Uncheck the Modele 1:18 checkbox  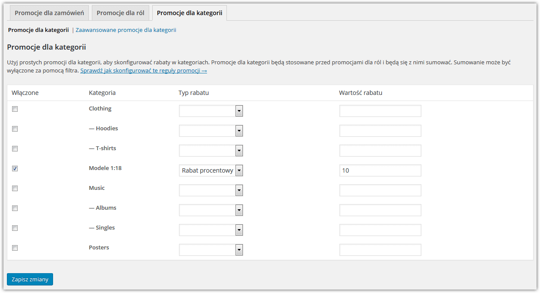[15, 169]
